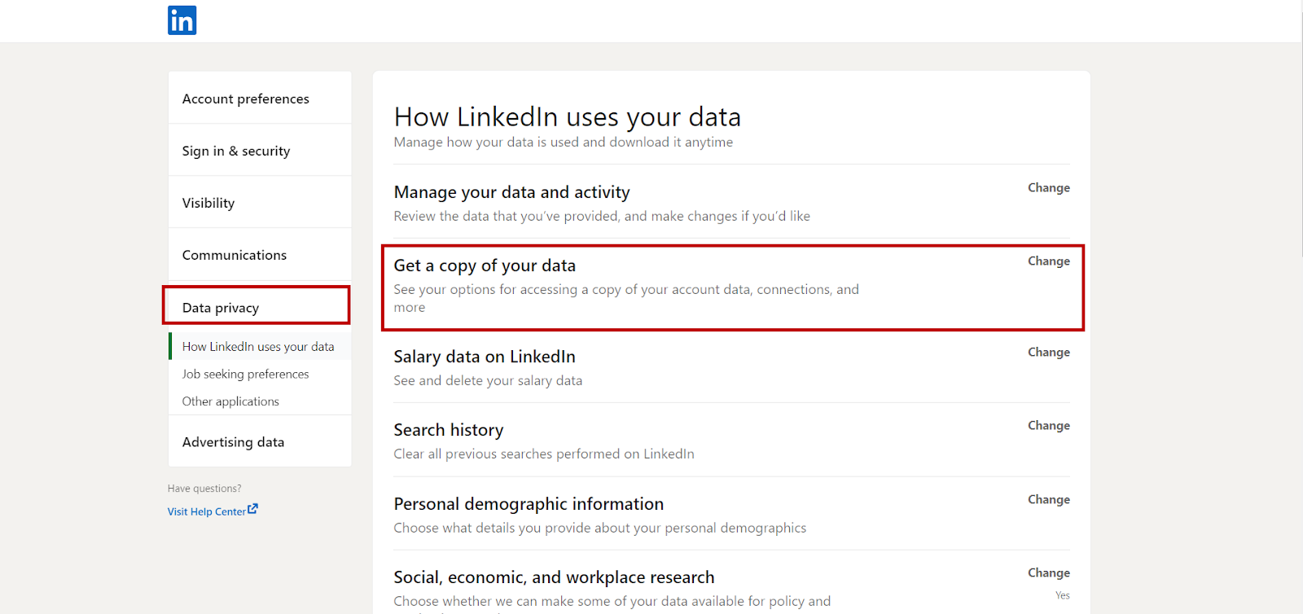Select How LinkedIn uses your data sub-item
Image resolution: width=1303 pixels, height=614 pixels.
click(258, 346)
